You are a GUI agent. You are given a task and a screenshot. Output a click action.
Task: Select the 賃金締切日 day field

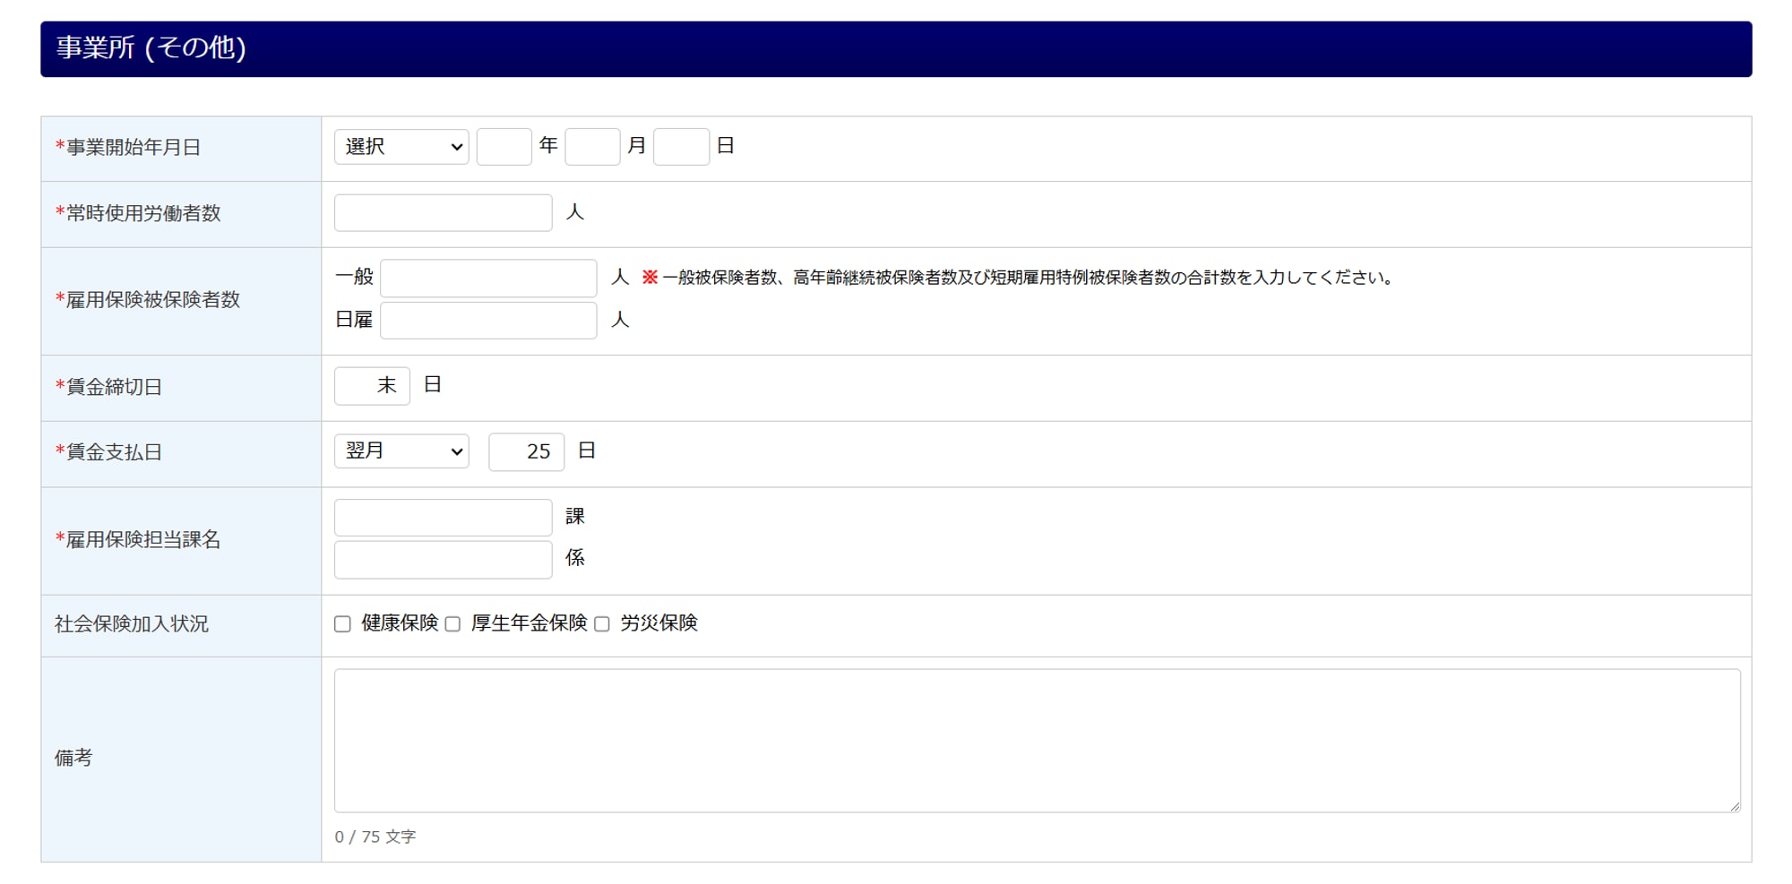click(372, 386)
